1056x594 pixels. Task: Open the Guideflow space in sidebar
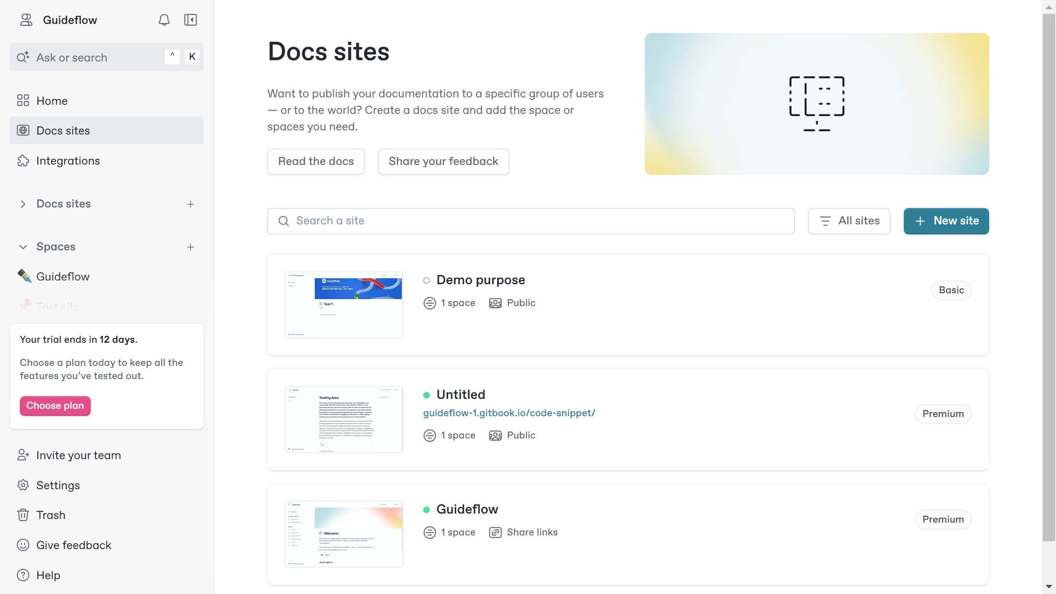(106, 276)
